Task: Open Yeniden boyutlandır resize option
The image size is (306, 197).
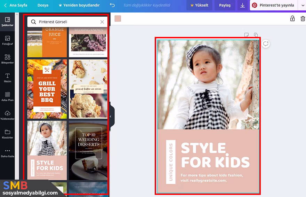Action: (x=79, y=5)
